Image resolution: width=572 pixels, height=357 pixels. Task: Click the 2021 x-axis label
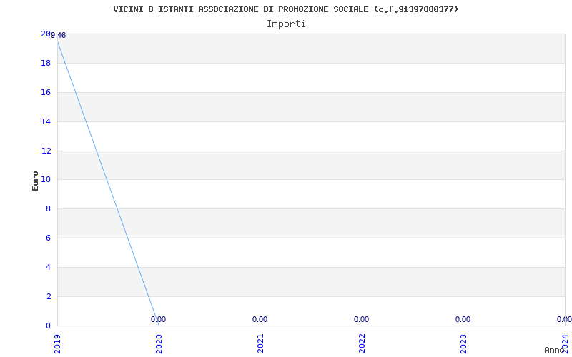[x=260, y=343]
